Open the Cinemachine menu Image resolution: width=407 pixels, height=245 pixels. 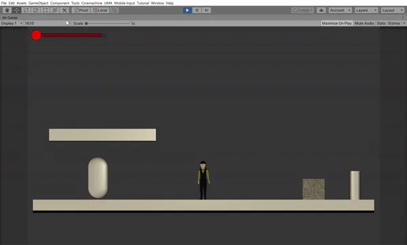click(x=92, y=3)
